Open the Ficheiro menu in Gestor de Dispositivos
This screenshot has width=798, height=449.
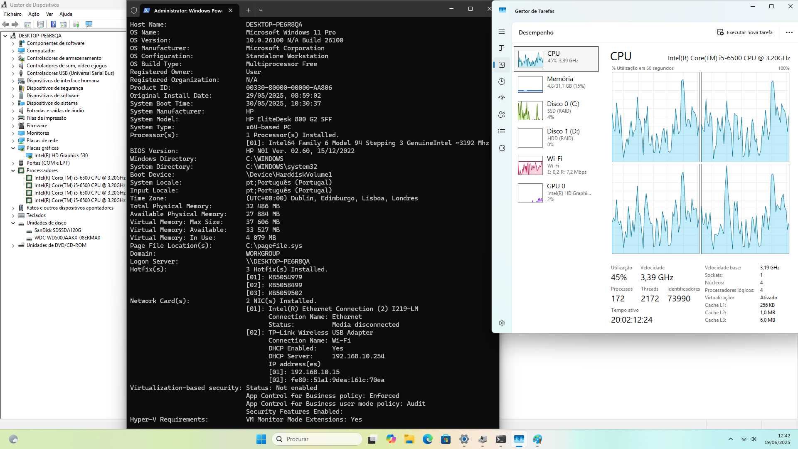(x=13, y=14)
